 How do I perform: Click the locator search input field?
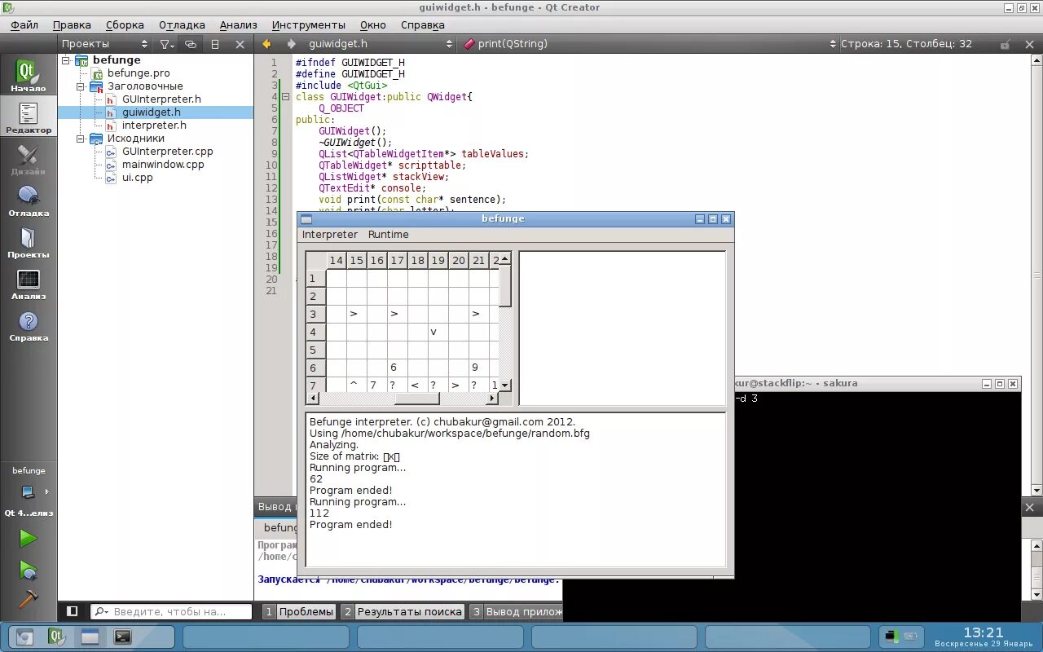(x=181, y=611)
